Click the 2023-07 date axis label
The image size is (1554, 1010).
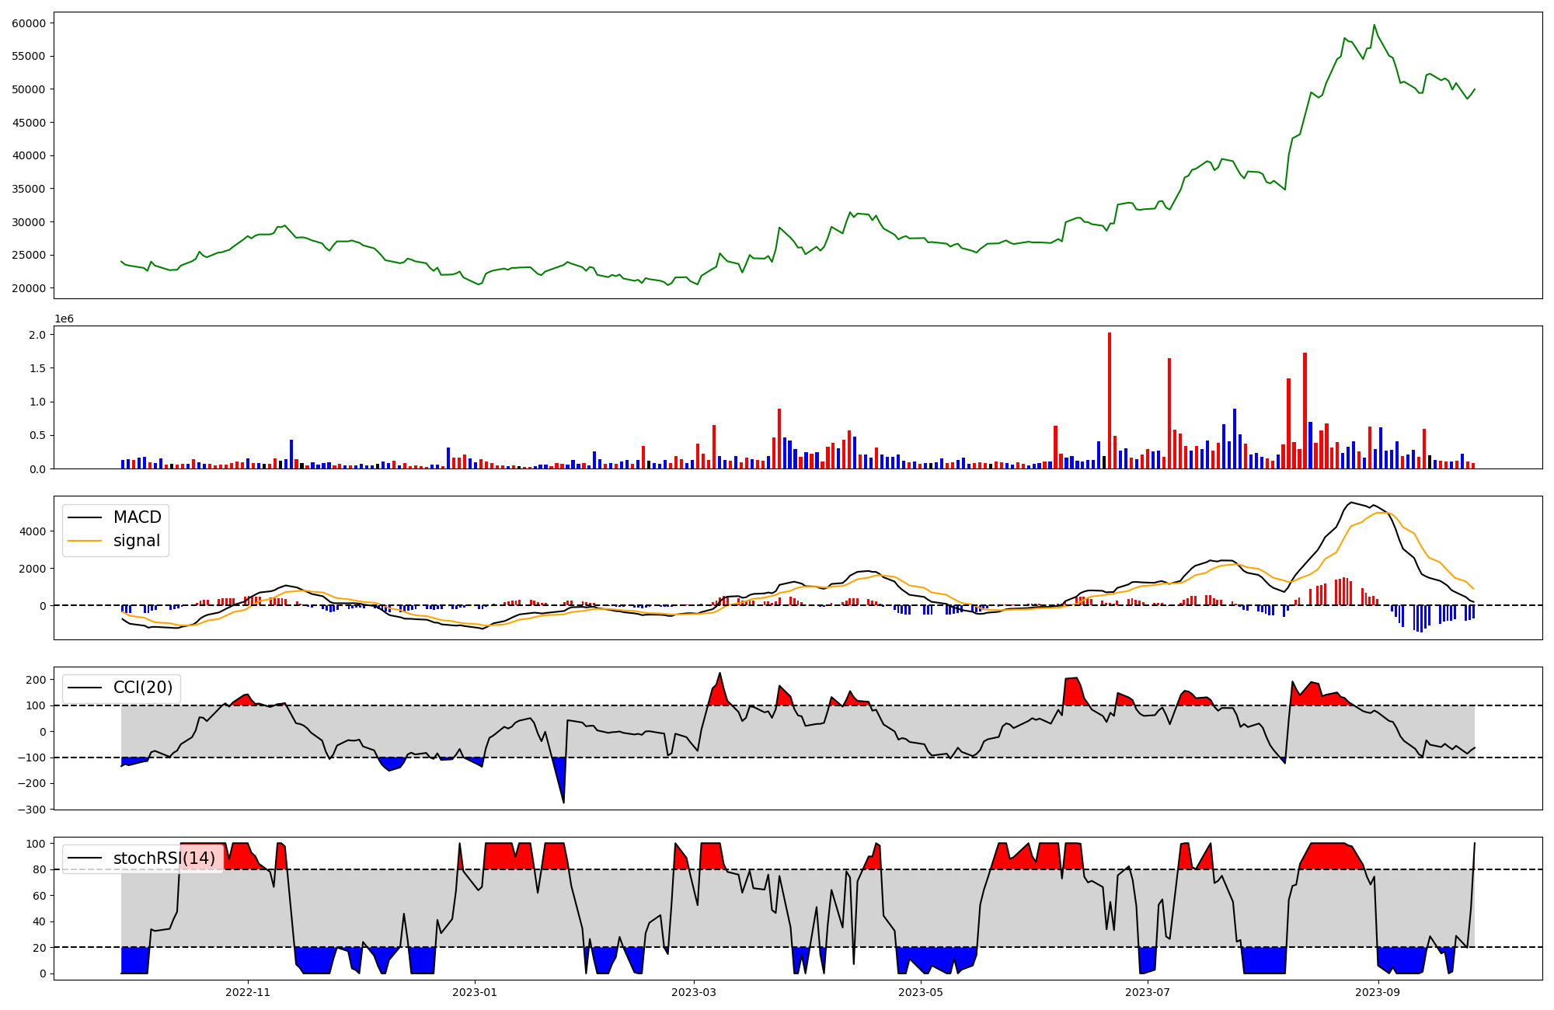pyautogui.click(x=1148, y=992)
